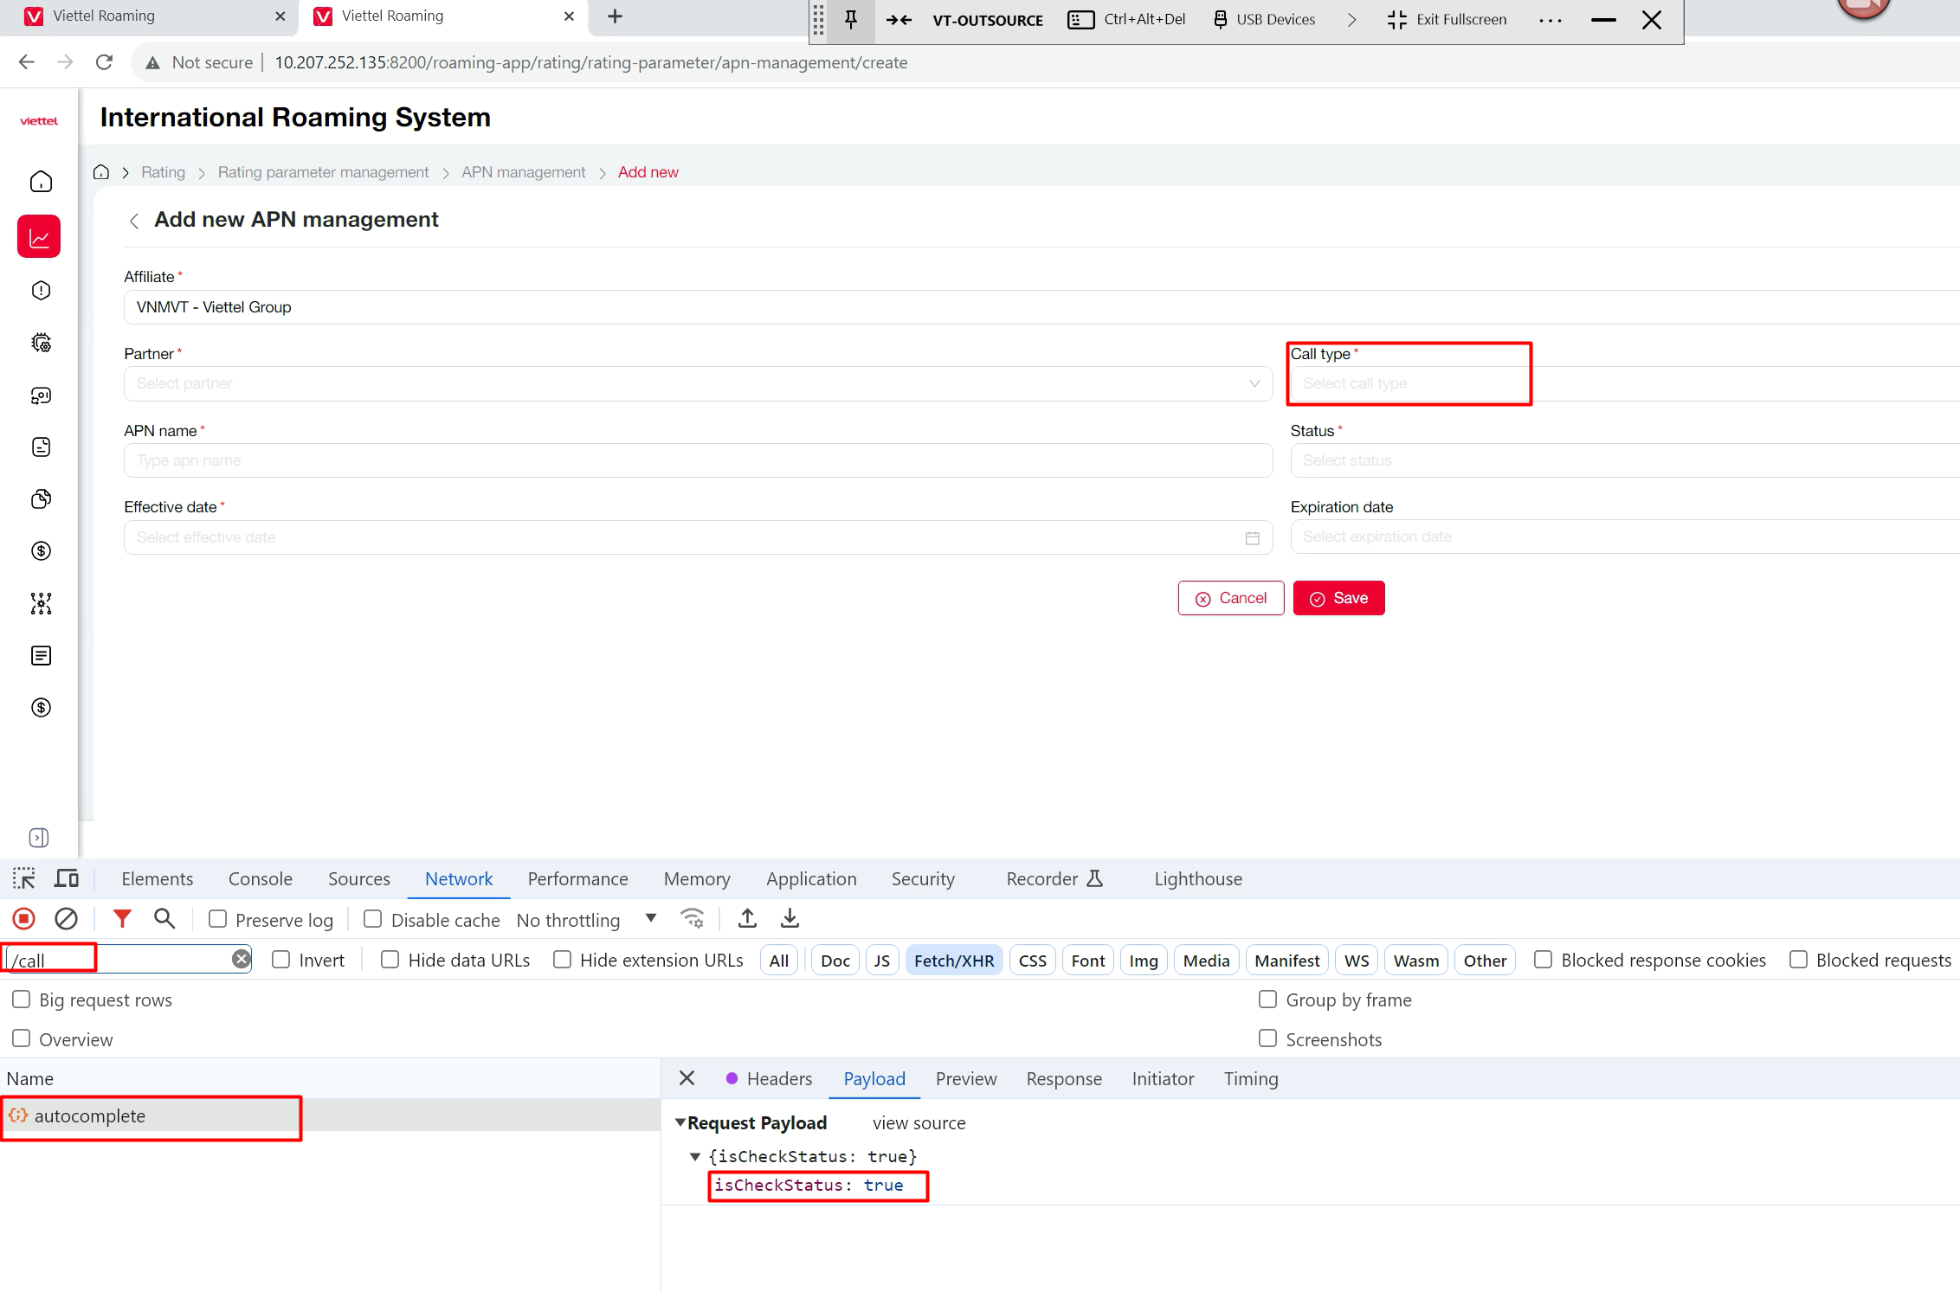Image resolution: width=1960 pixels, height=1292 pixels.
Task: Click the Rating chart icon in the sidebar
Action: click(39, 237)
